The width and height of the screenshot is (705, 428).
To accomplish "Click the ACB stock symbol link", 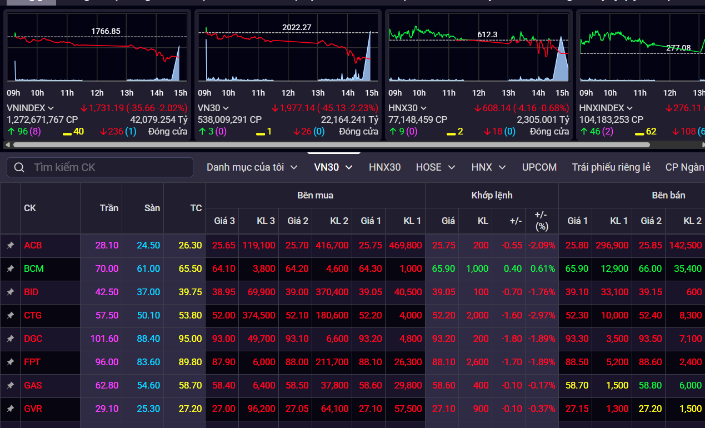I will 33,245.
